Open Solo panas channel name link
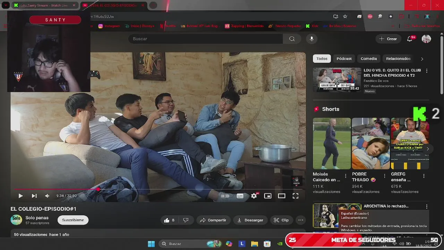The height and width of the screenshot is (250, 444). [x=37, y=218]
